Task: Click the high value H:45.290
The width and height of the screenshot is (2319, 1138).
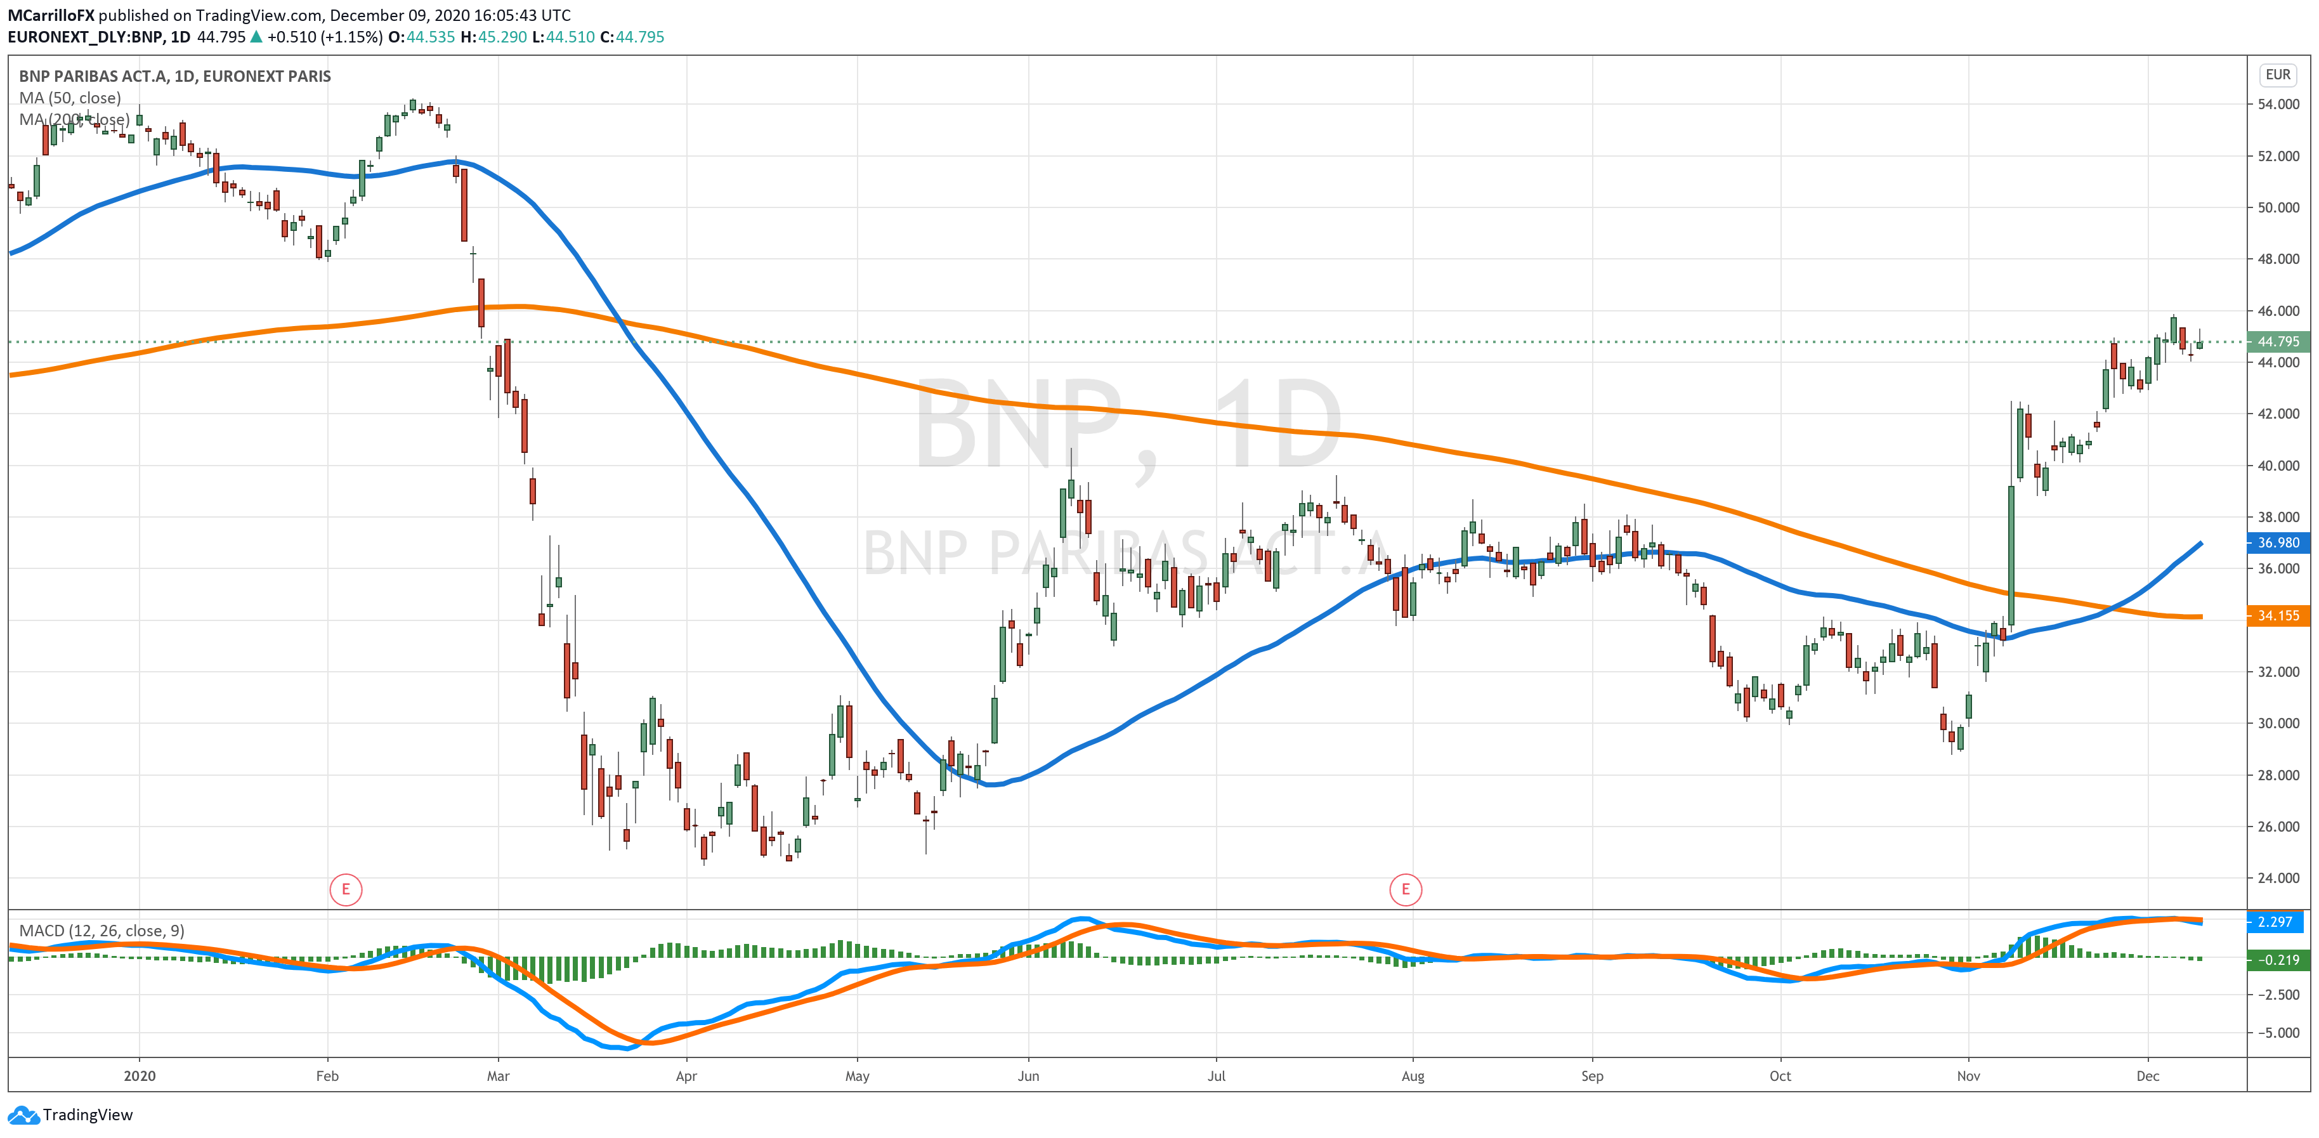Action: pos(493,37)
